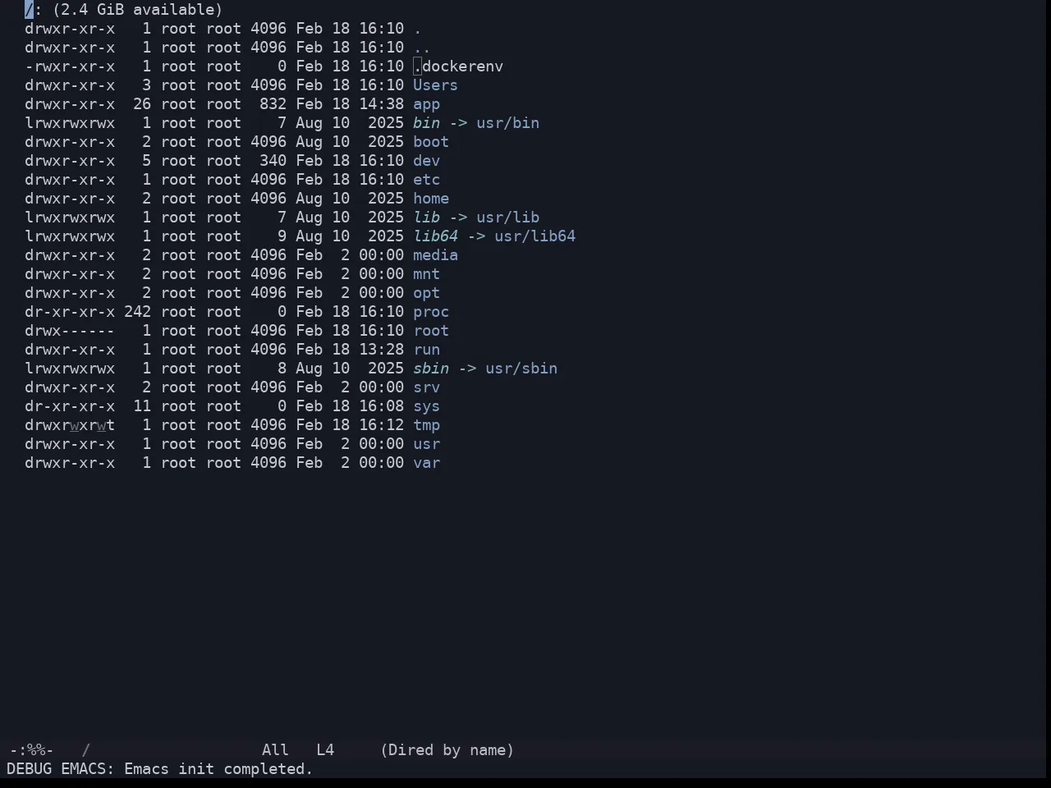
Task: Click '(2.4 GiB available)' text
Action: tap(137, 10)
